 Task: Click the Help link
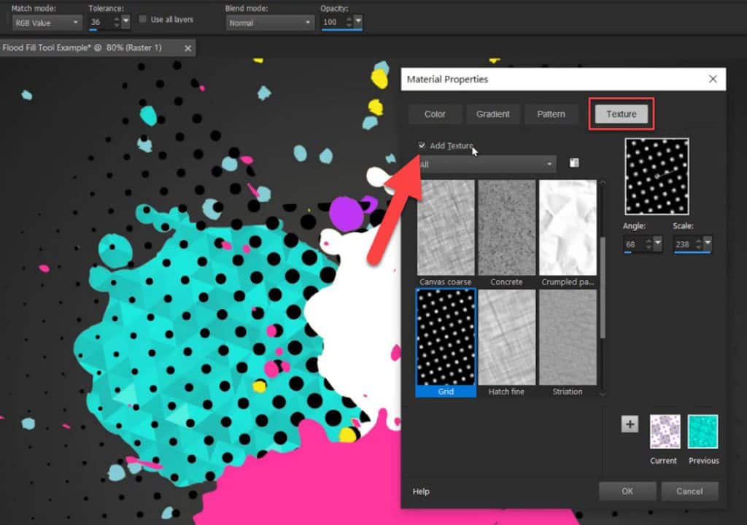click(420, 491)
